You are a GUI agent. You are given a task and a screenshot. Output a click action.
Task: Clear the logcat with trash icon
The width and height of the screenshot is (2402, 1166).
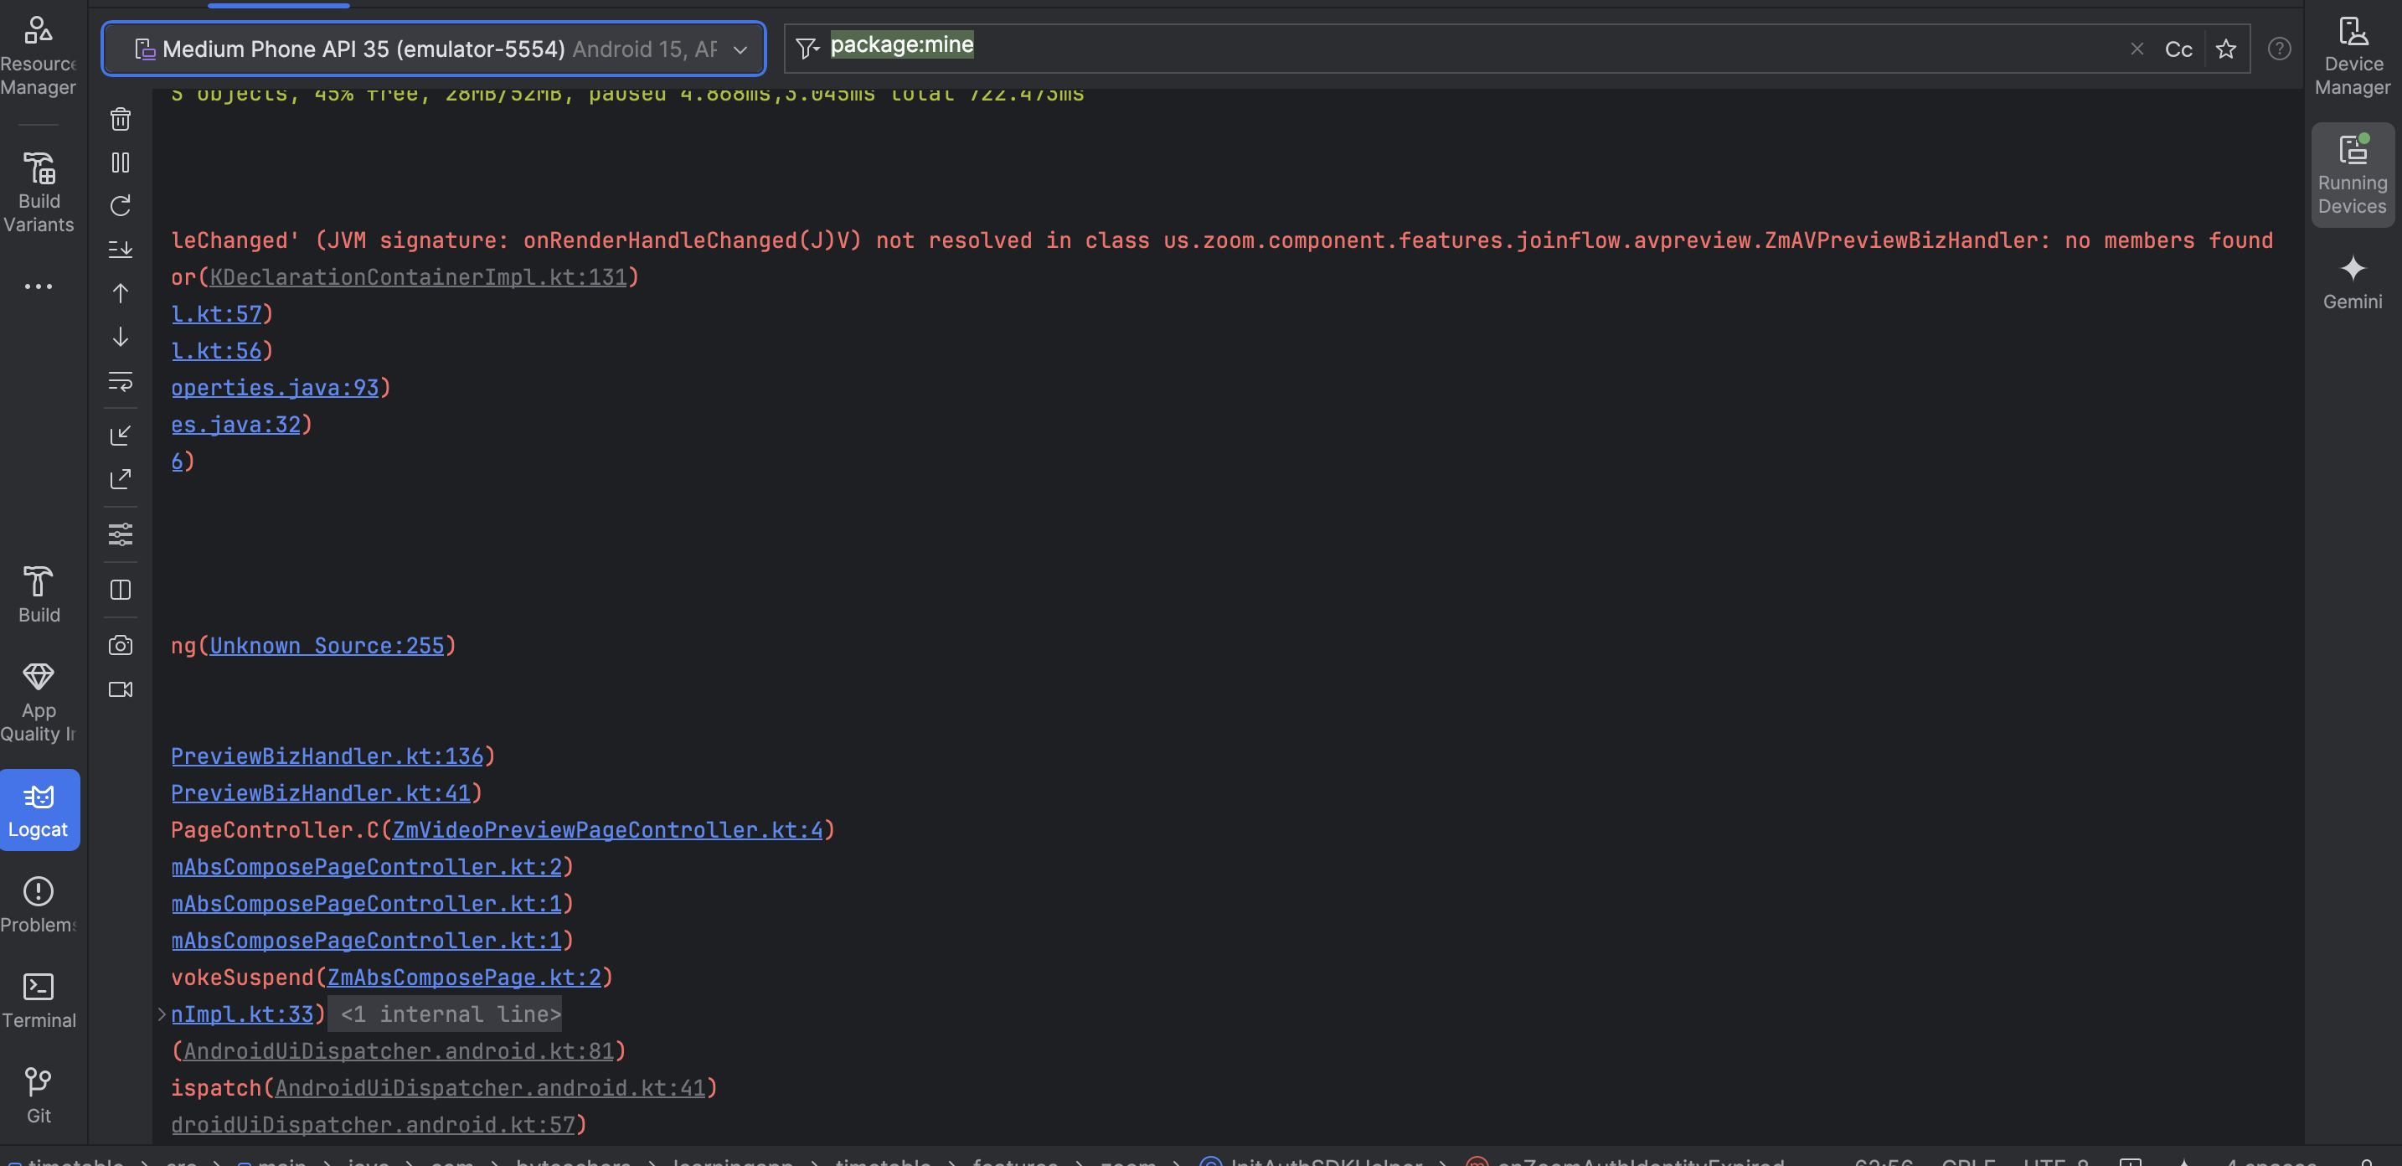[121, 118]
